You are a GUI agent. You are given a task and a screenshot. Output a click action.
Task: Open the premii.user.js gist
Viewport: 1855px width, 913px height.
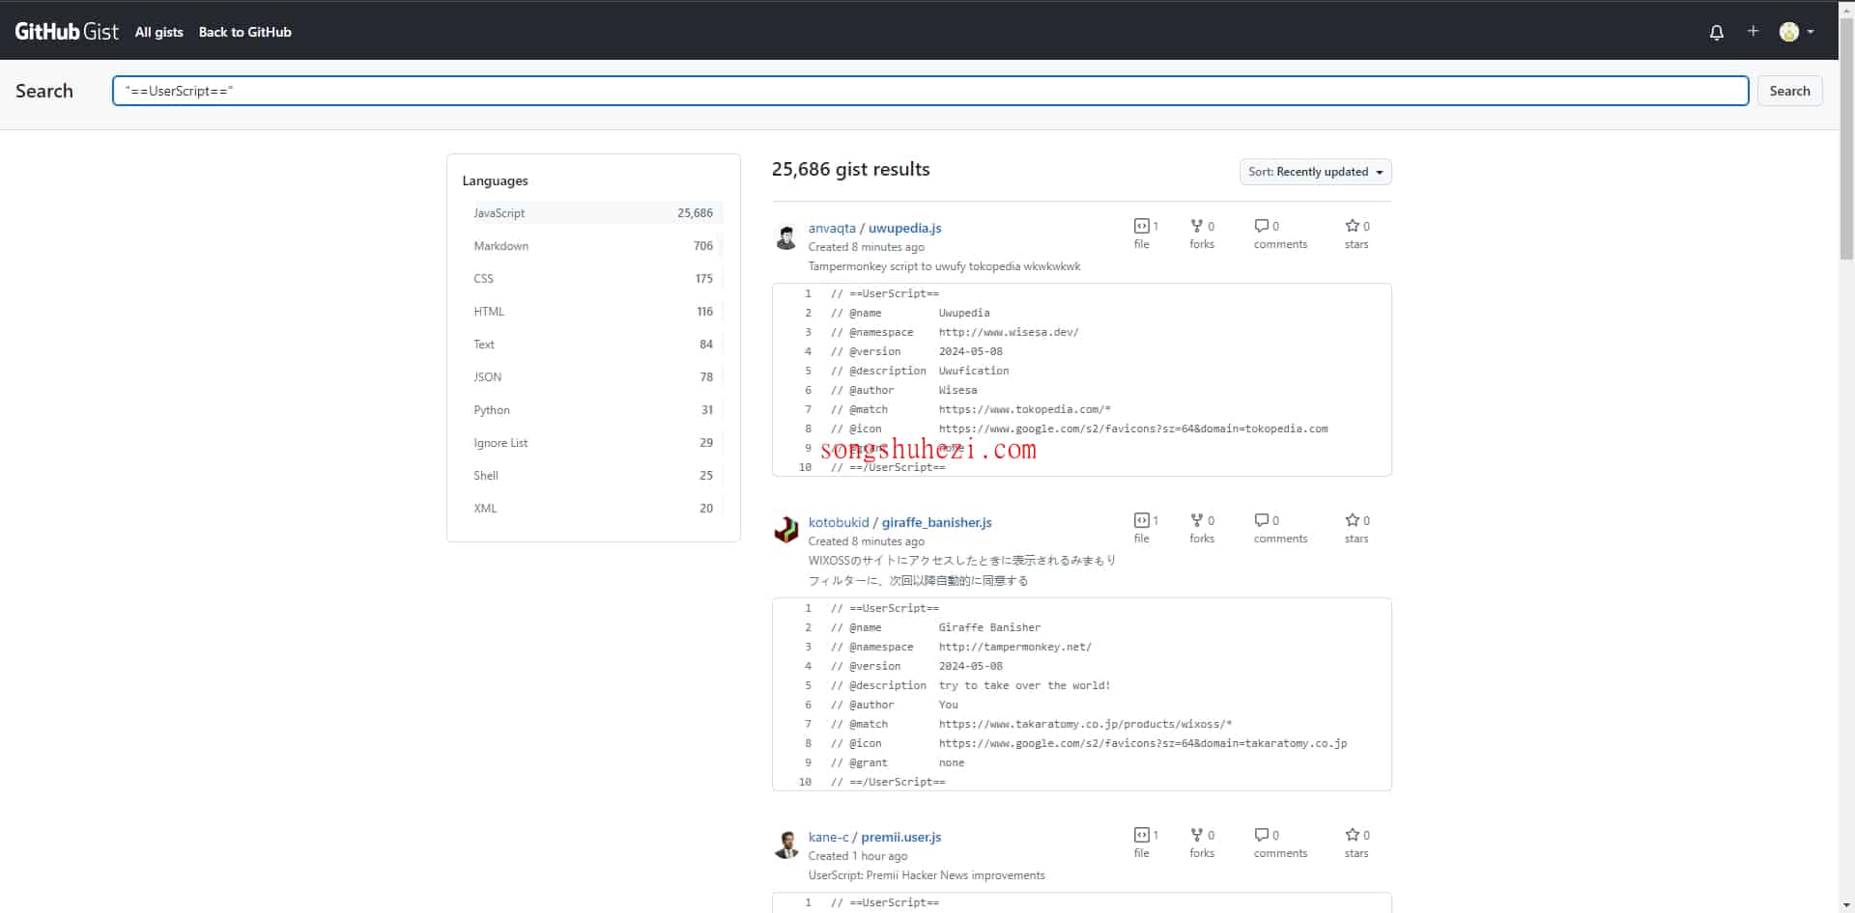900,837
